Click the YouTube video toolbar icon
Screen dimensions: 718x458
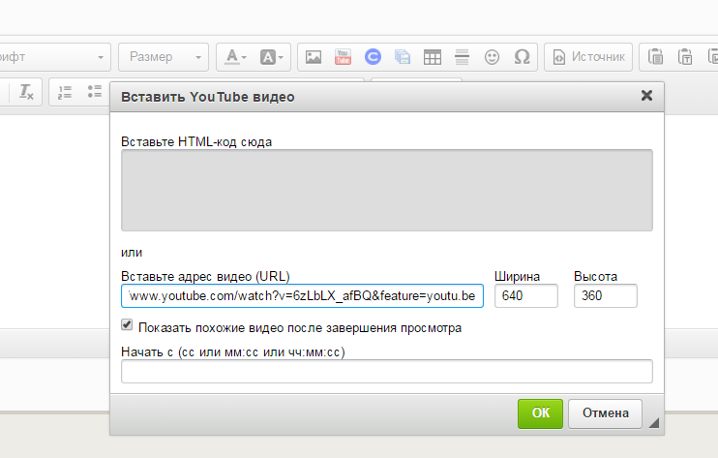tap(343, 57)
